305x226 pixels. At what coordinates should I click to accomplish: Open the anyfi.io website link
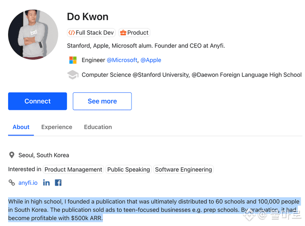(x=28, y=183)
